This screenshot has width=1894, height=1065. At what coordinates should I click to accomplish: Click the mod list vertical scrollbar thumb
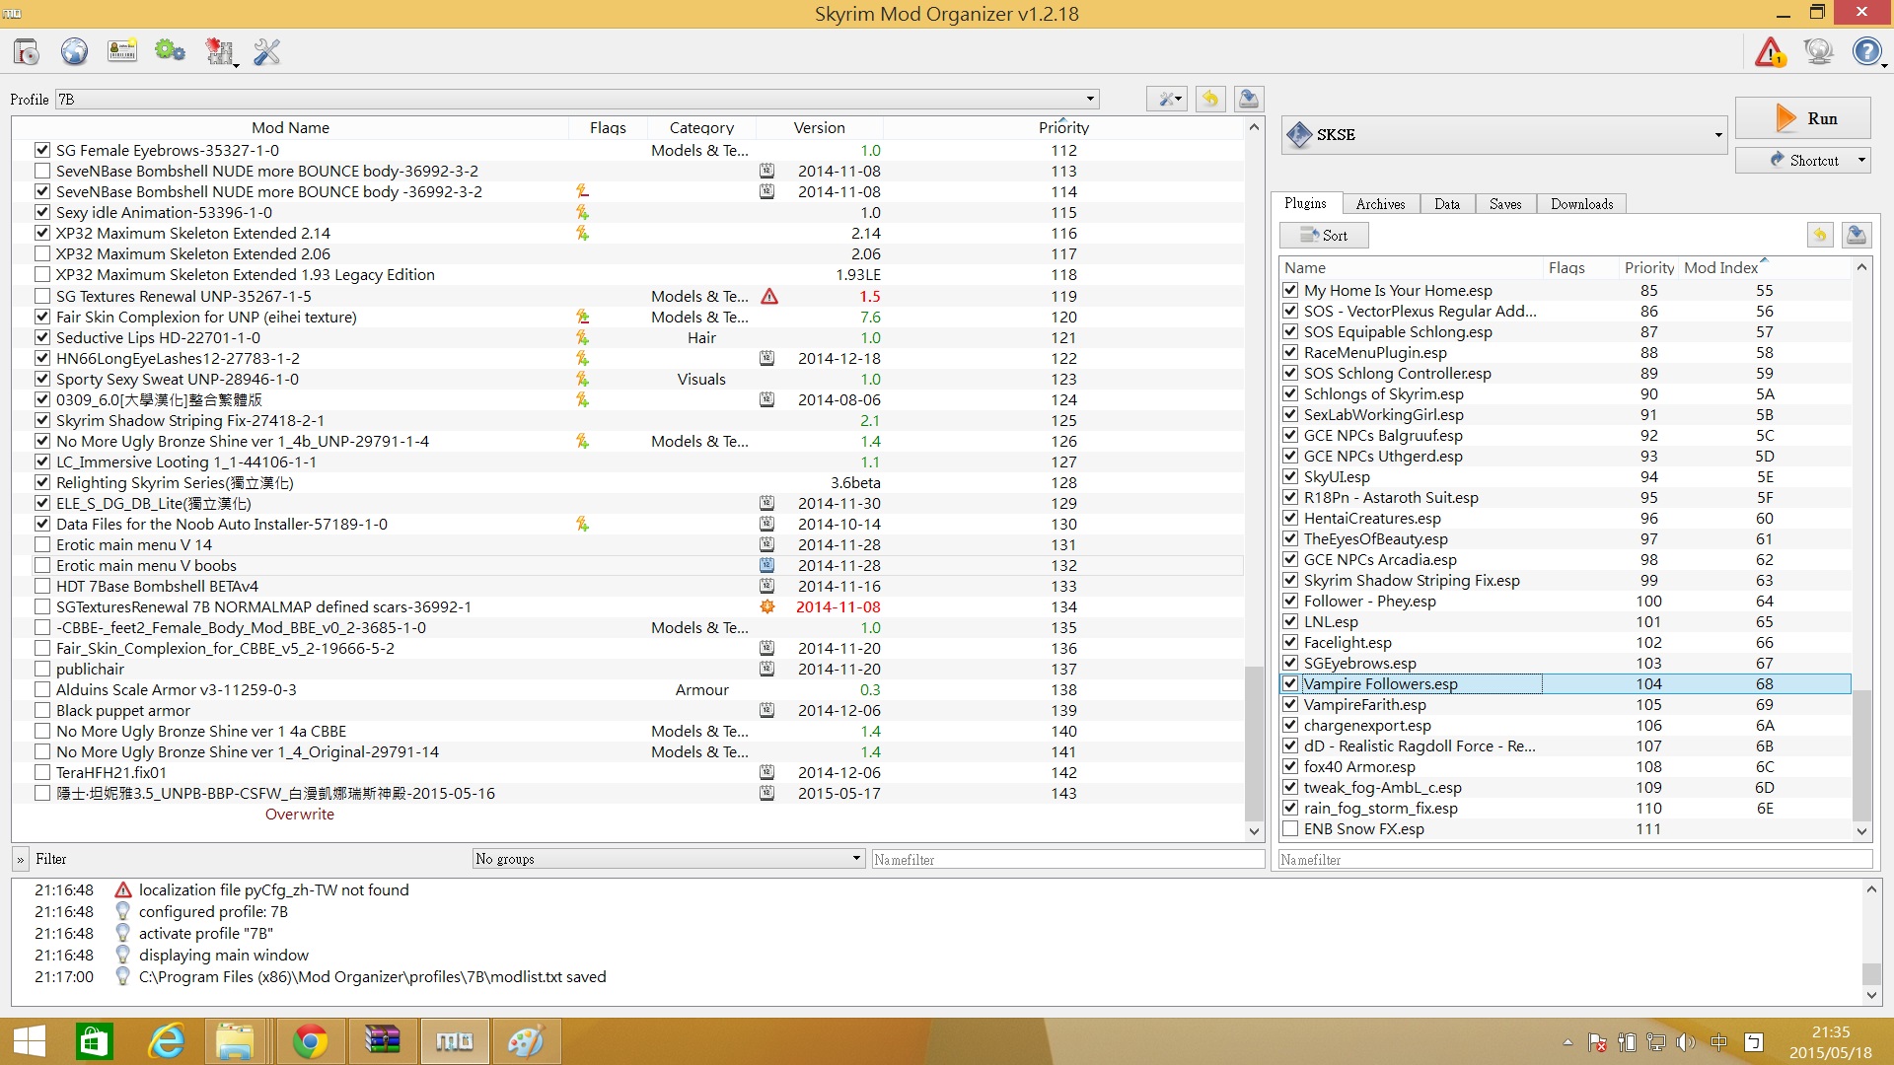pyautogui.click(x=1254, y=745)
